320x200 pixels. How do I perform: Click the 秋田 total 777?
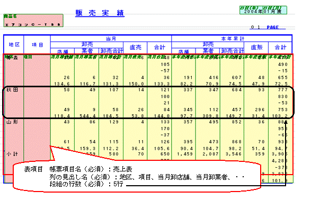coord(283,90)
